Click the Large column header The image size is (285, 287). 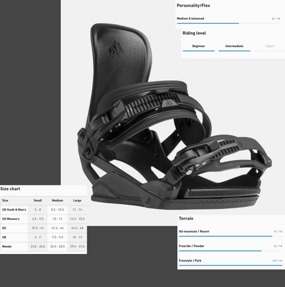click(x=77, y=200)
